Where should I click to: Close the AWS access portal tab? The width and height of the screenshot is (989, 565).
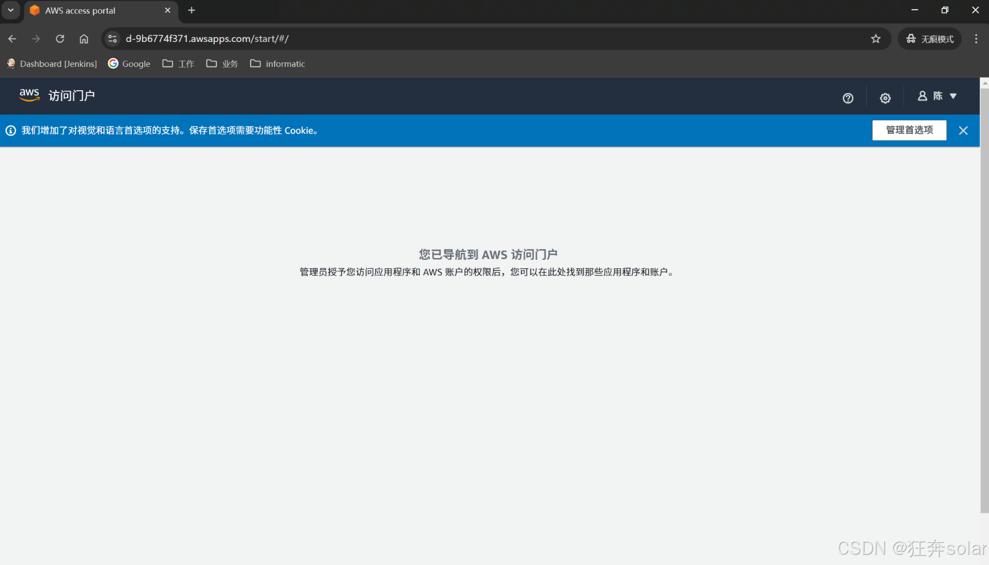click(168, 10)
